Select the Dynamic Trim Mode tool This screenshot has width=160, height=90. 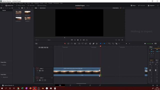tap(72, 43)
